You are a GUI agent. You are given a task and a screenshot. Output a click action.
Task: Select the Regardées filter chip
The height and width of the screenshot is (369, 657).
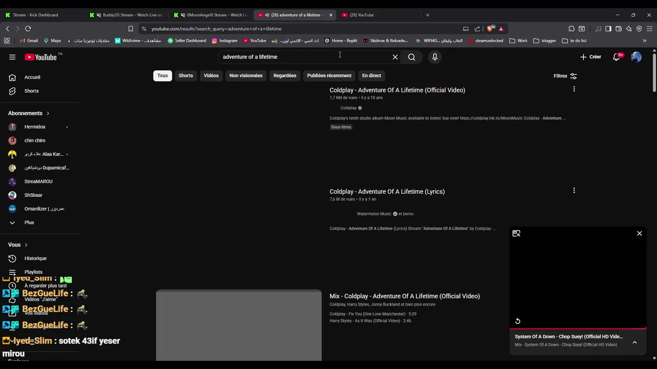pyautogui.click(x=285, y=75)
